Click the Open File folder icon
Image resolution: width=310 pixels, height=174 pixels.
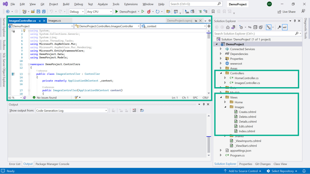(x=33, y=12)
